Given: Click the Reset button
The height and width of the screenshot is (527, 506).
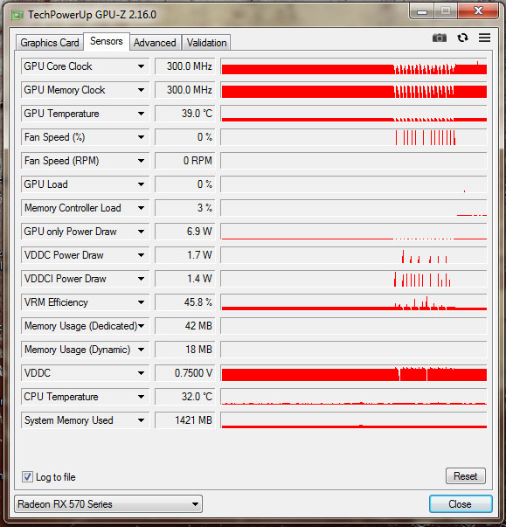Looking at the screenshot, I should [465, 476].
